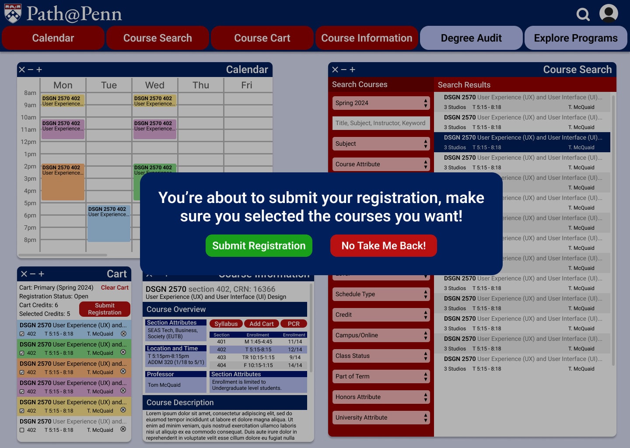Remove the green cart course with its circled X
630x448 pixels.
[123, 352]
